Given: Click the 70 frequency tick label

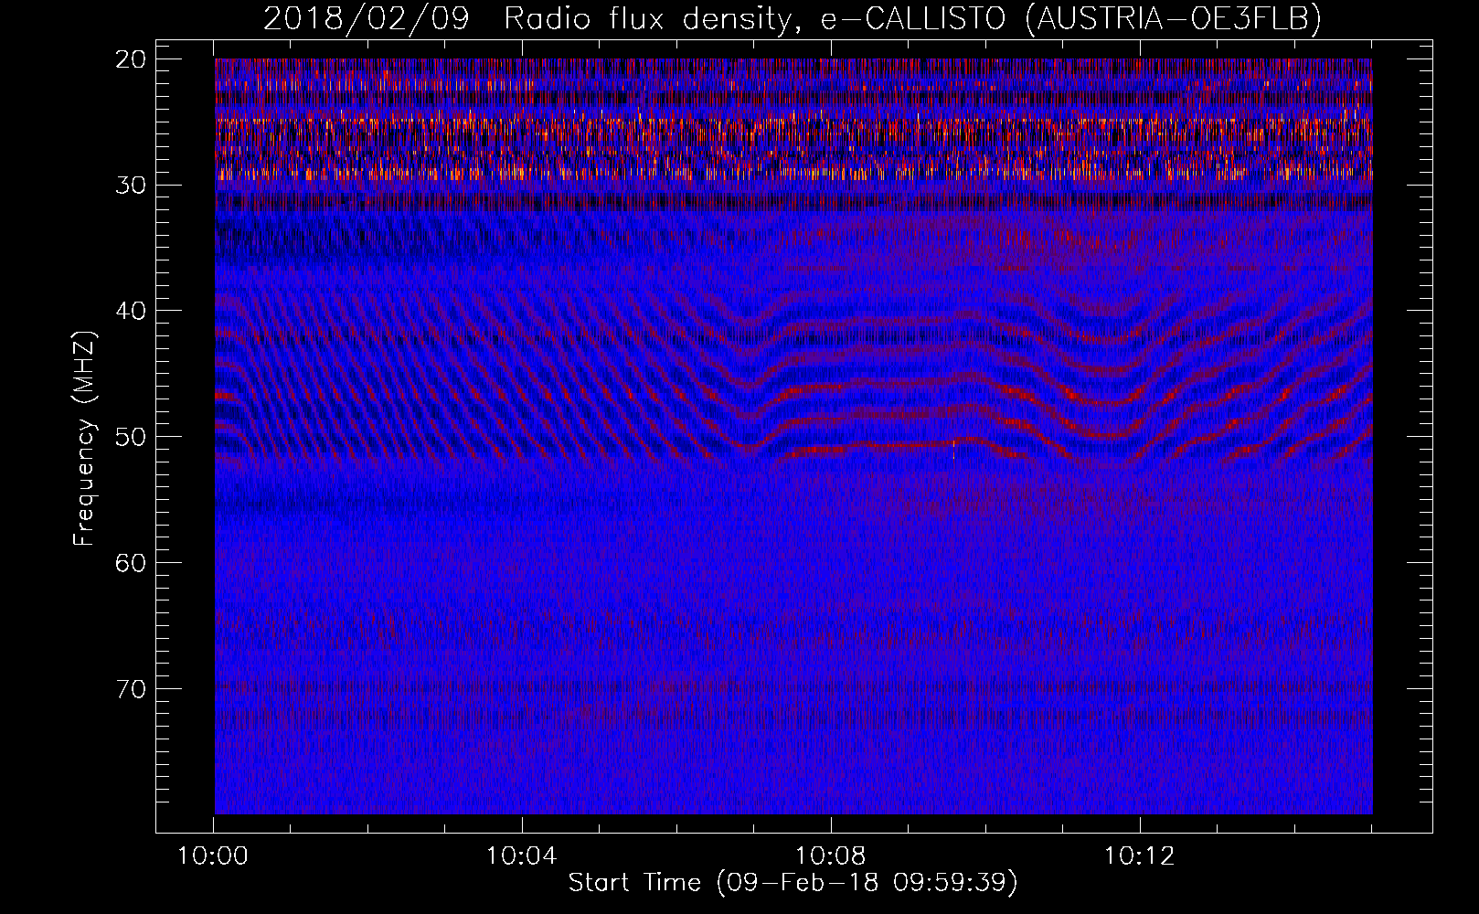Looking at the screenshot, I should (x=132, y=689).
